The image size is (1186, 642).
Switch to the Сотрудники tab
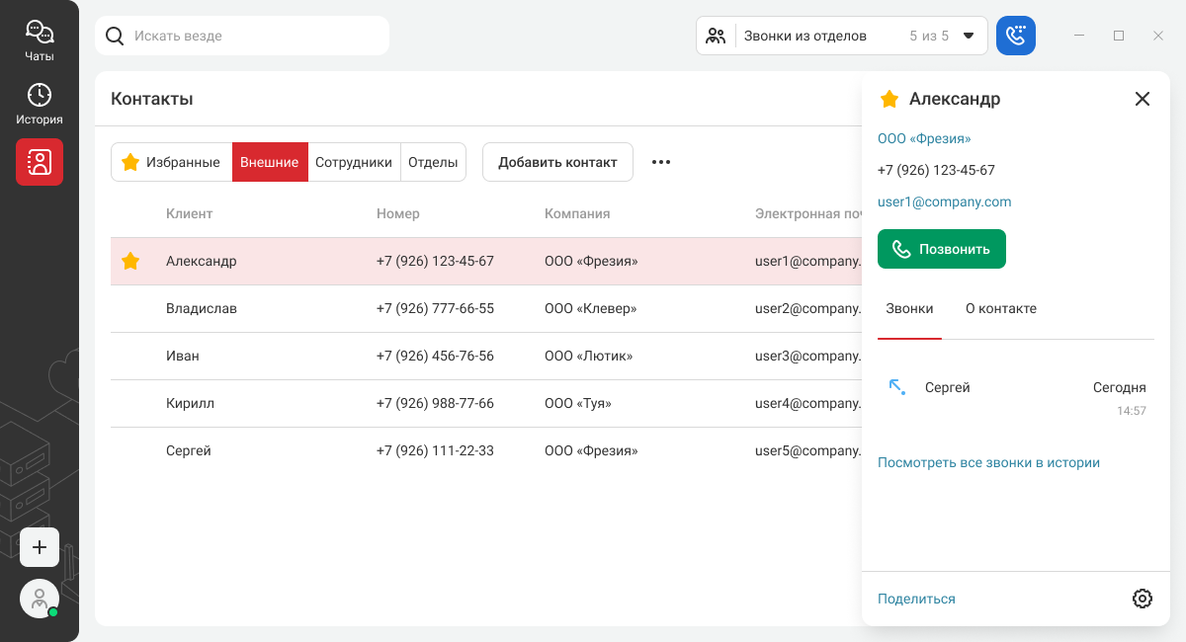pyautogui.click(x=354, y=162)
